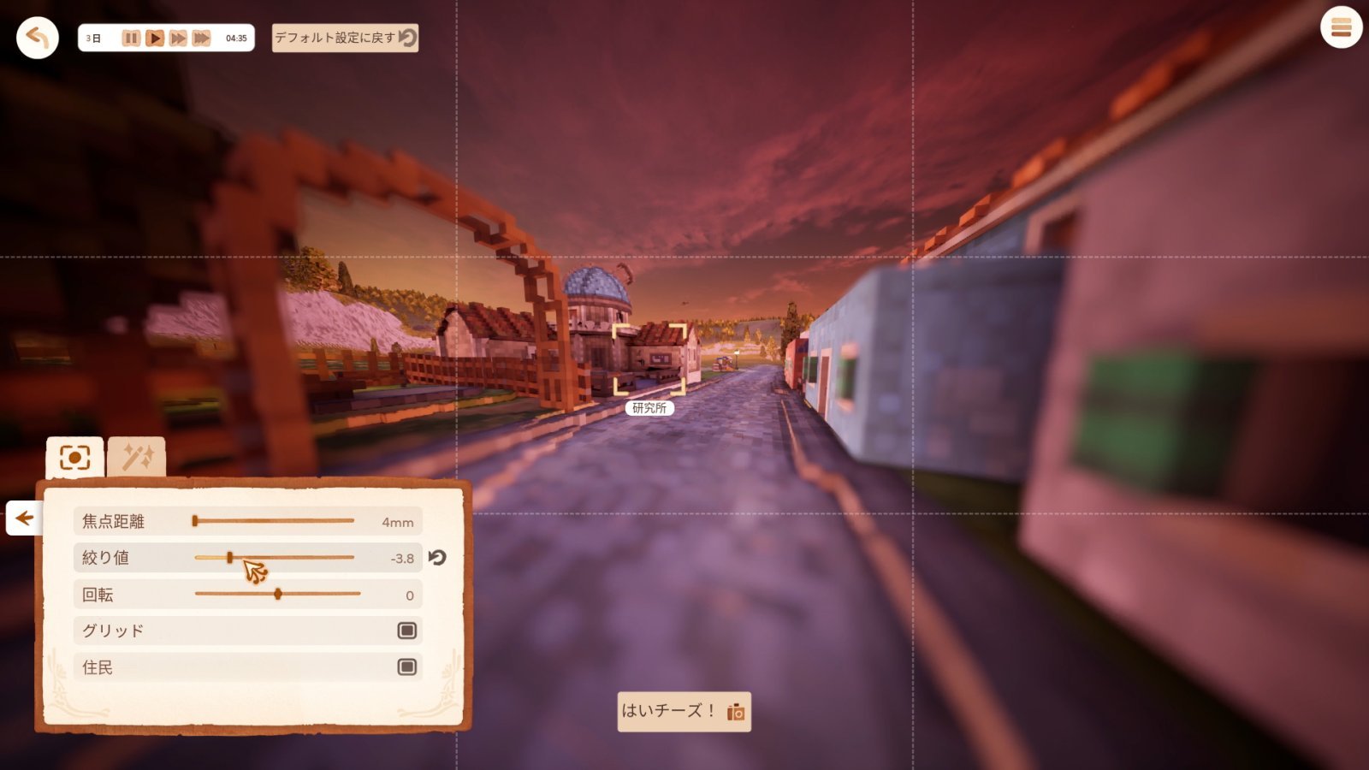Switch to the camera settings tab

pyautogui.click(x=74, y=458)
